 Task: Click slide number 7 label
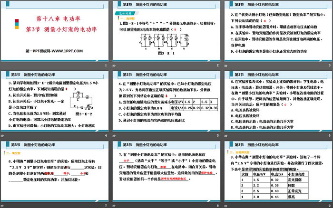coord(106,206)
